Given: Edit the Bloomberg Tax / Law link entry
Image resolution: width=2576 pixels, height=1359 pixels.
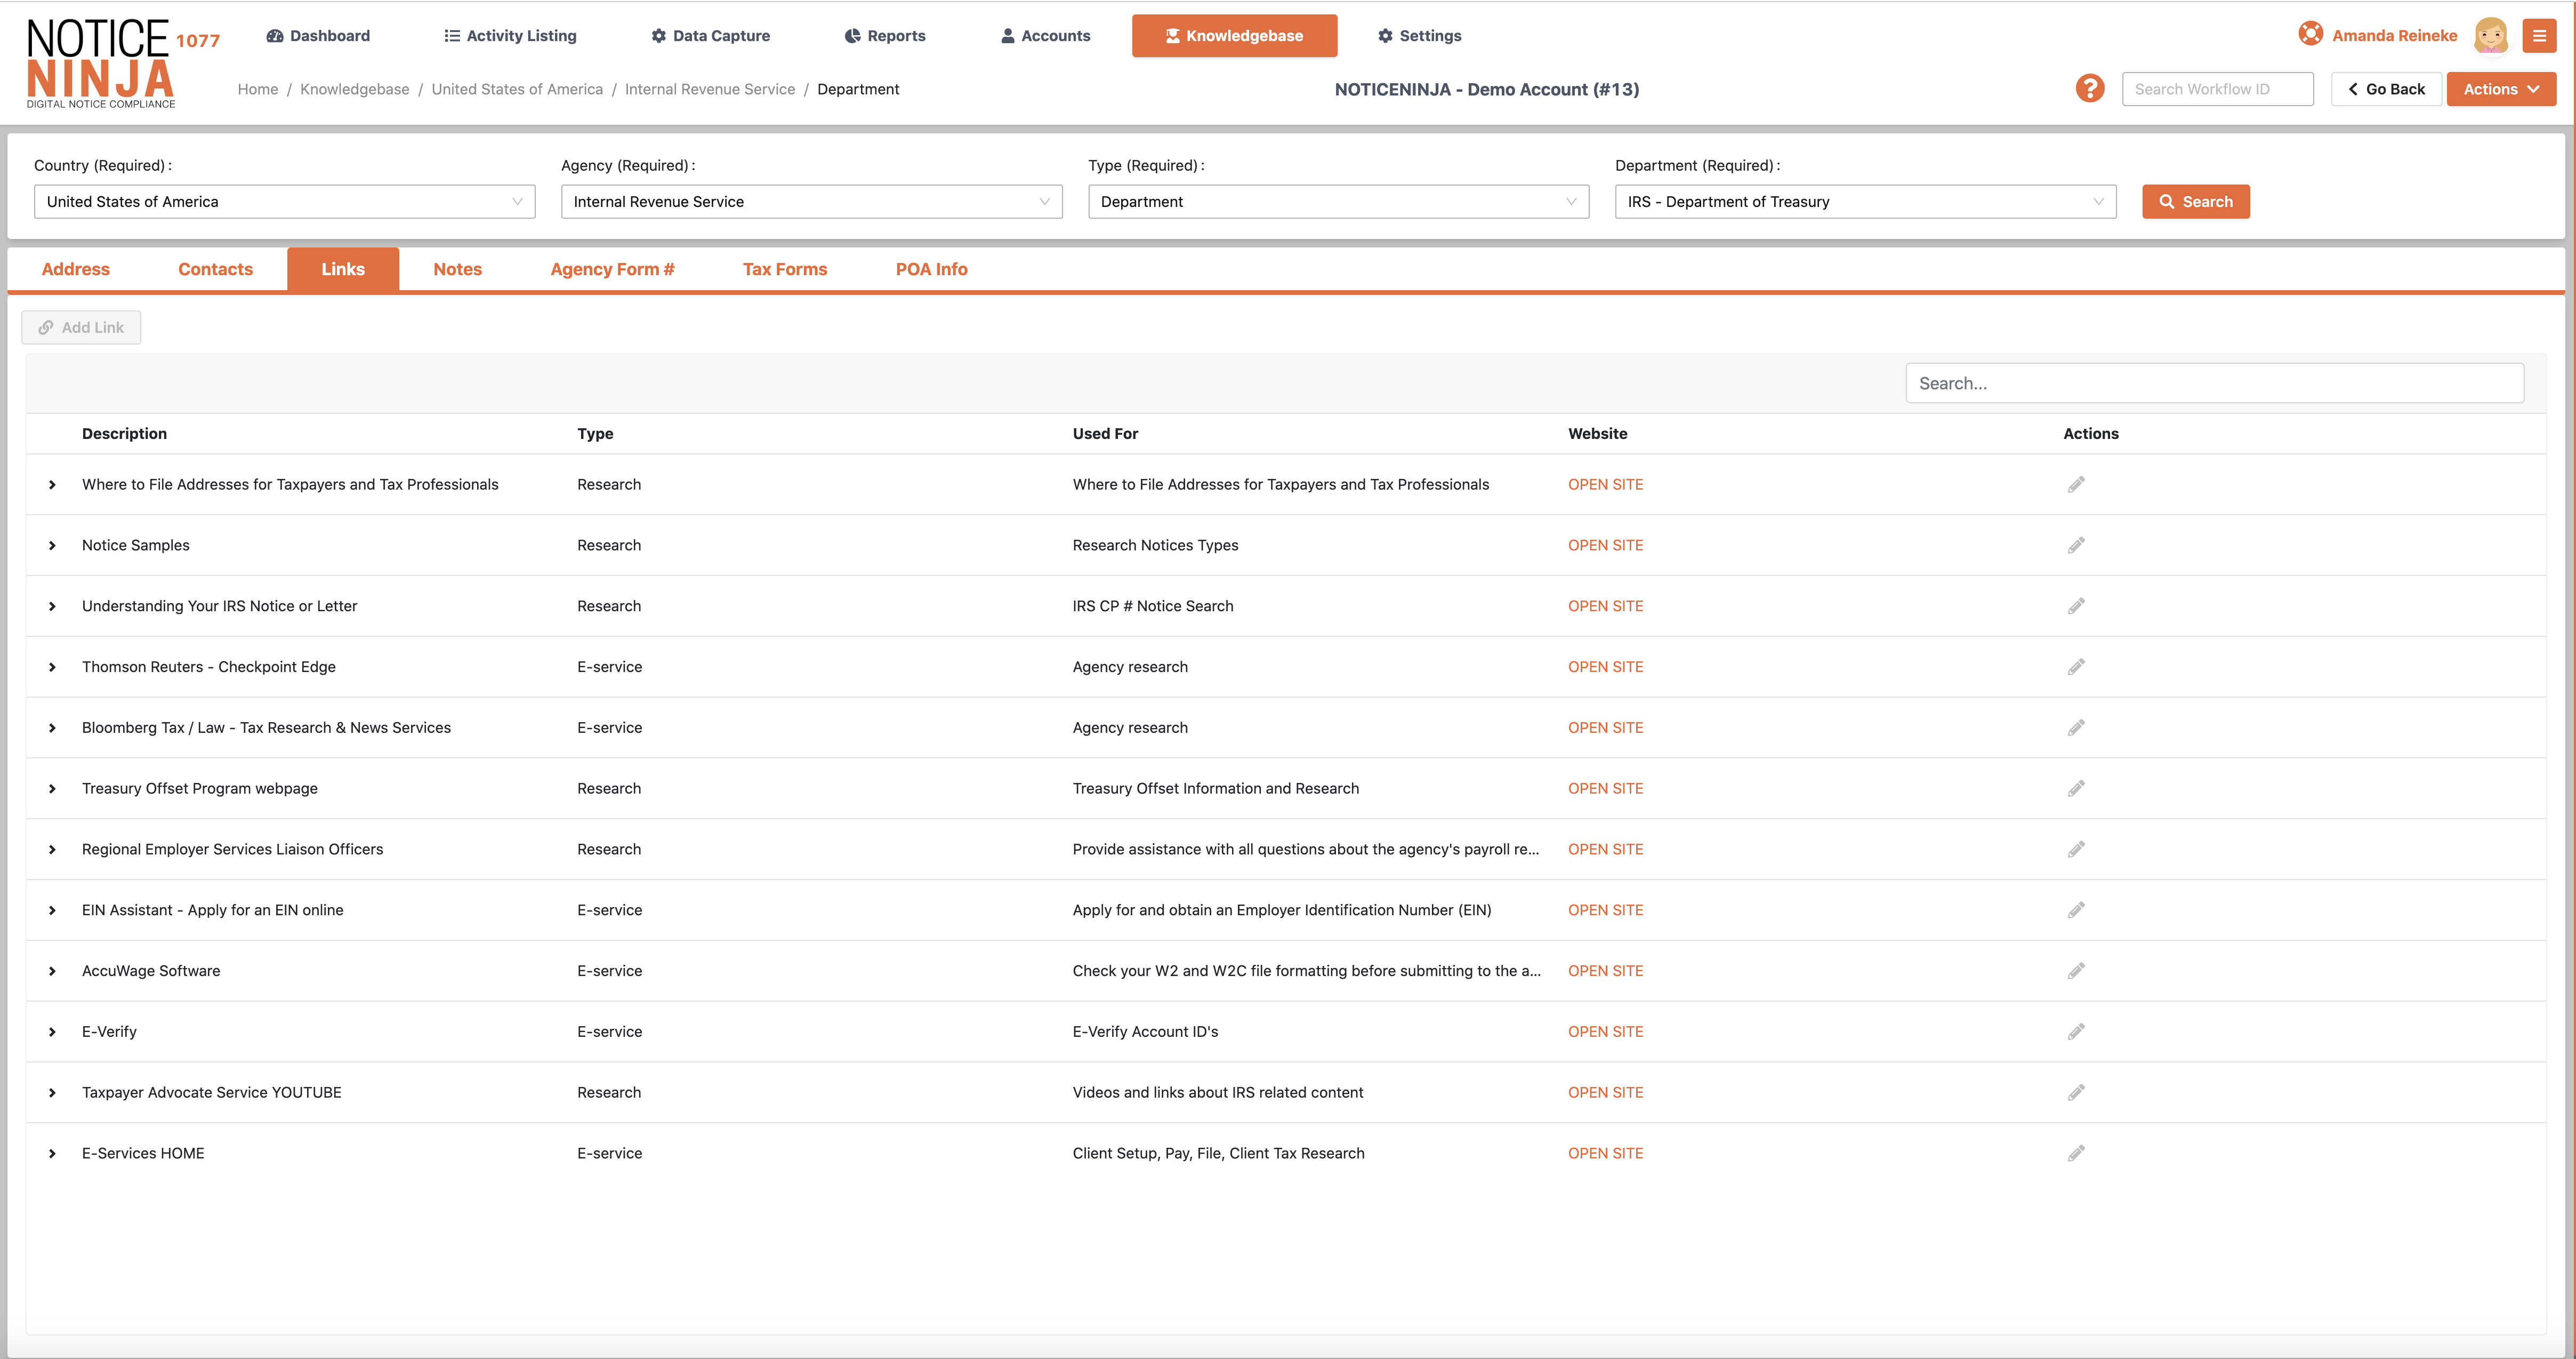Looking at the screenshot, I should [2076, 728].
